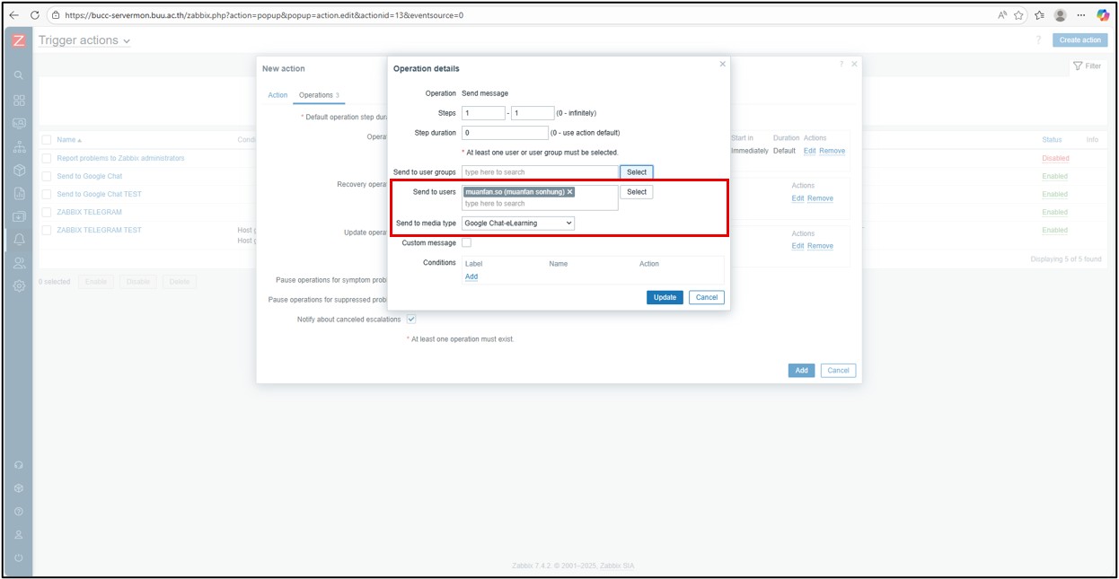Click the Sign out power icon

point(19,557)
